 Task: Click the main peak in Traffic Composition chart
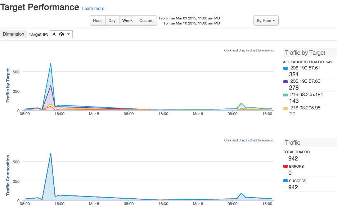[50, 154]
